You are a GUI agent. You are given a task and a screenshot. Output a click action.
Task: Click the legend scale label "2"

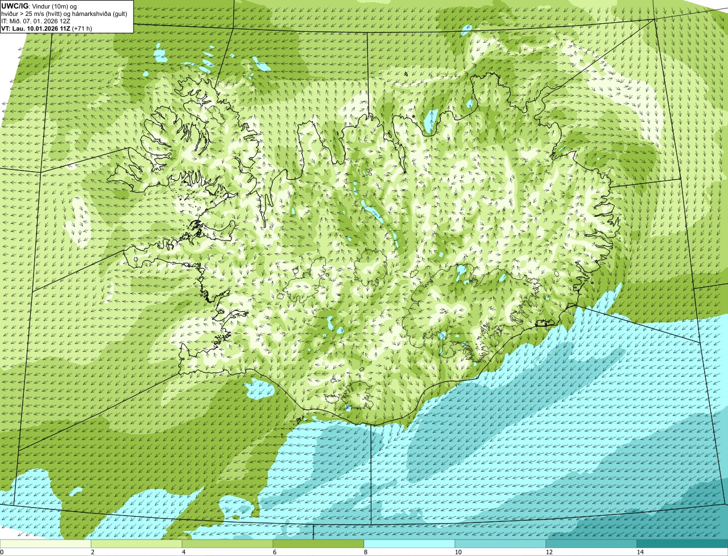coord(92,552)
